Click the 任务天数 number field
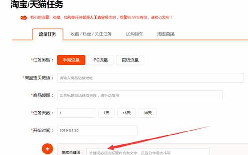Viewport: 248px width, 155px height. click(x=76, y=113)
